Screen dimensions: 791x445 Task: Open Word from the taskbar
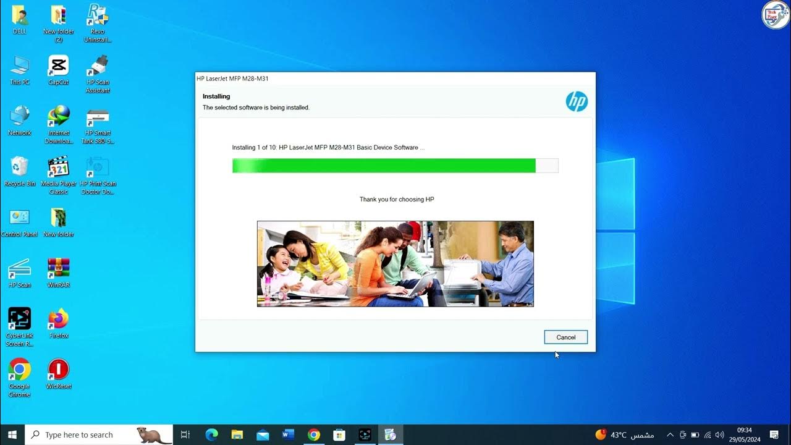pyautogui.click(x=289, y=434)
